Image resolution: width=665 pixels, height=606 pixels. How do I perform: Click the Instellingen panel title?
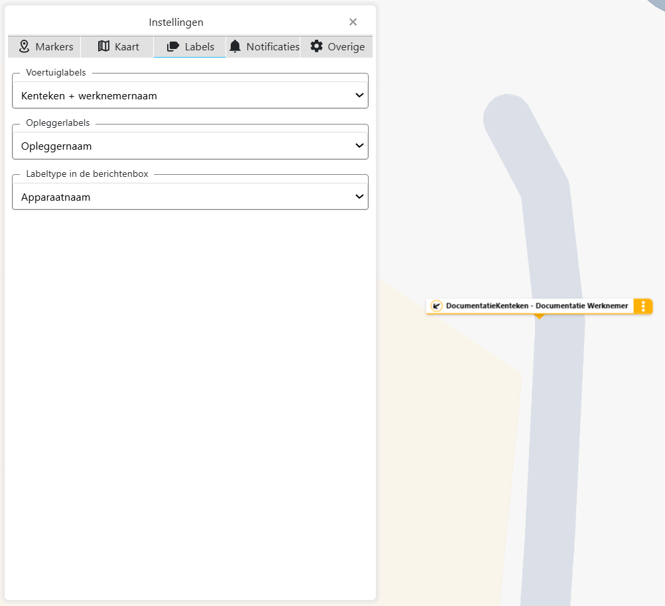(x=176, y=23)
